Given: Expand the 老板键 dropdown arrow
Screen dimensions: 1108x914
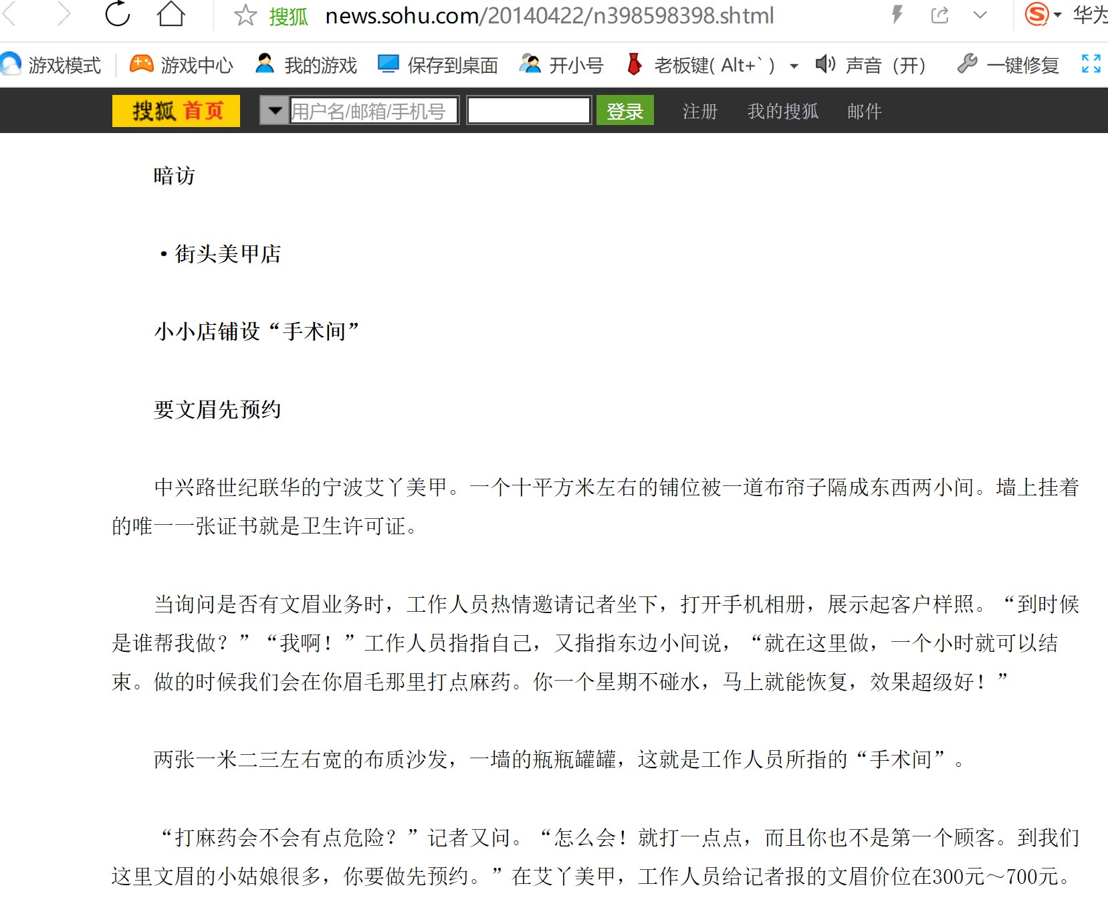Looking at the screenshot, I should click(x=794, y=66).
